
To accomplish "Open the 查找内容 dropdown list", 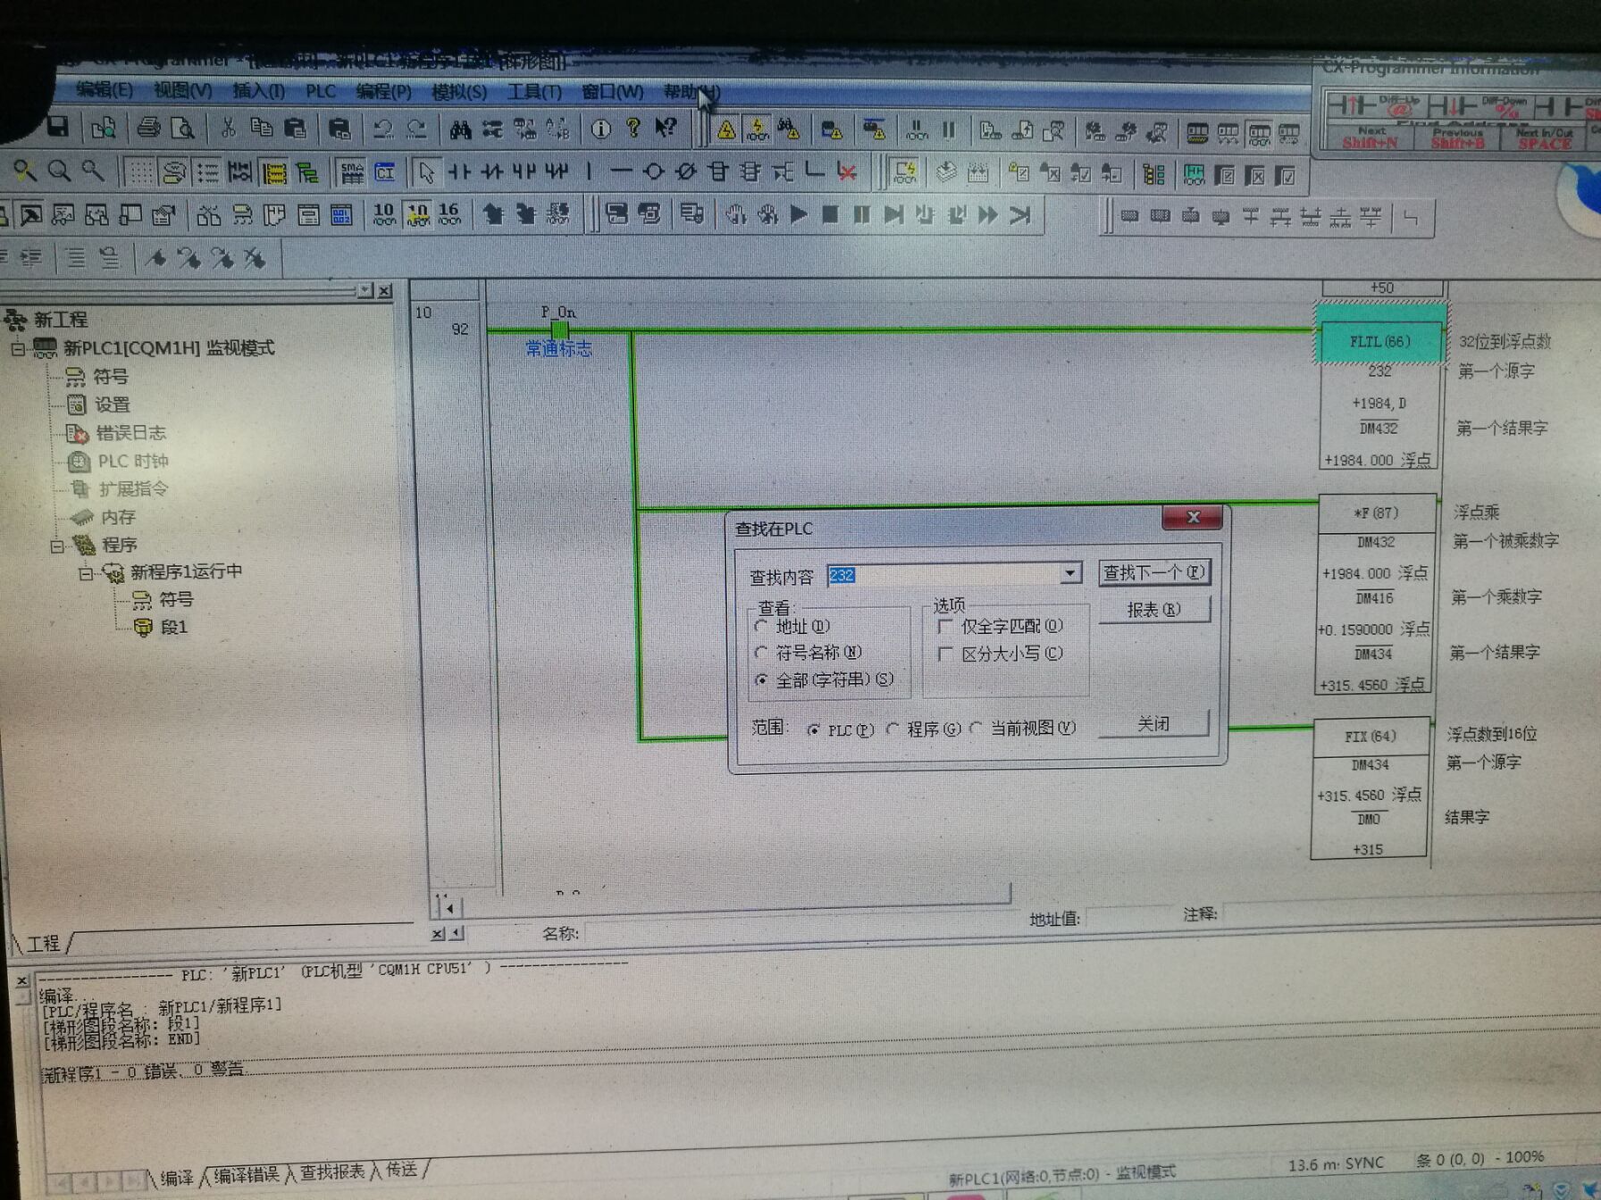I will (1069, 573).
